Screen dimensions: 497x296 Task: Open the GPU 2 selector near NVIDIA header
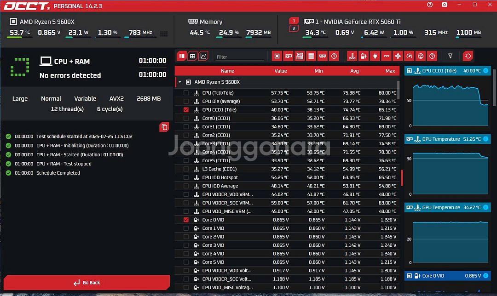coord(294,27)
